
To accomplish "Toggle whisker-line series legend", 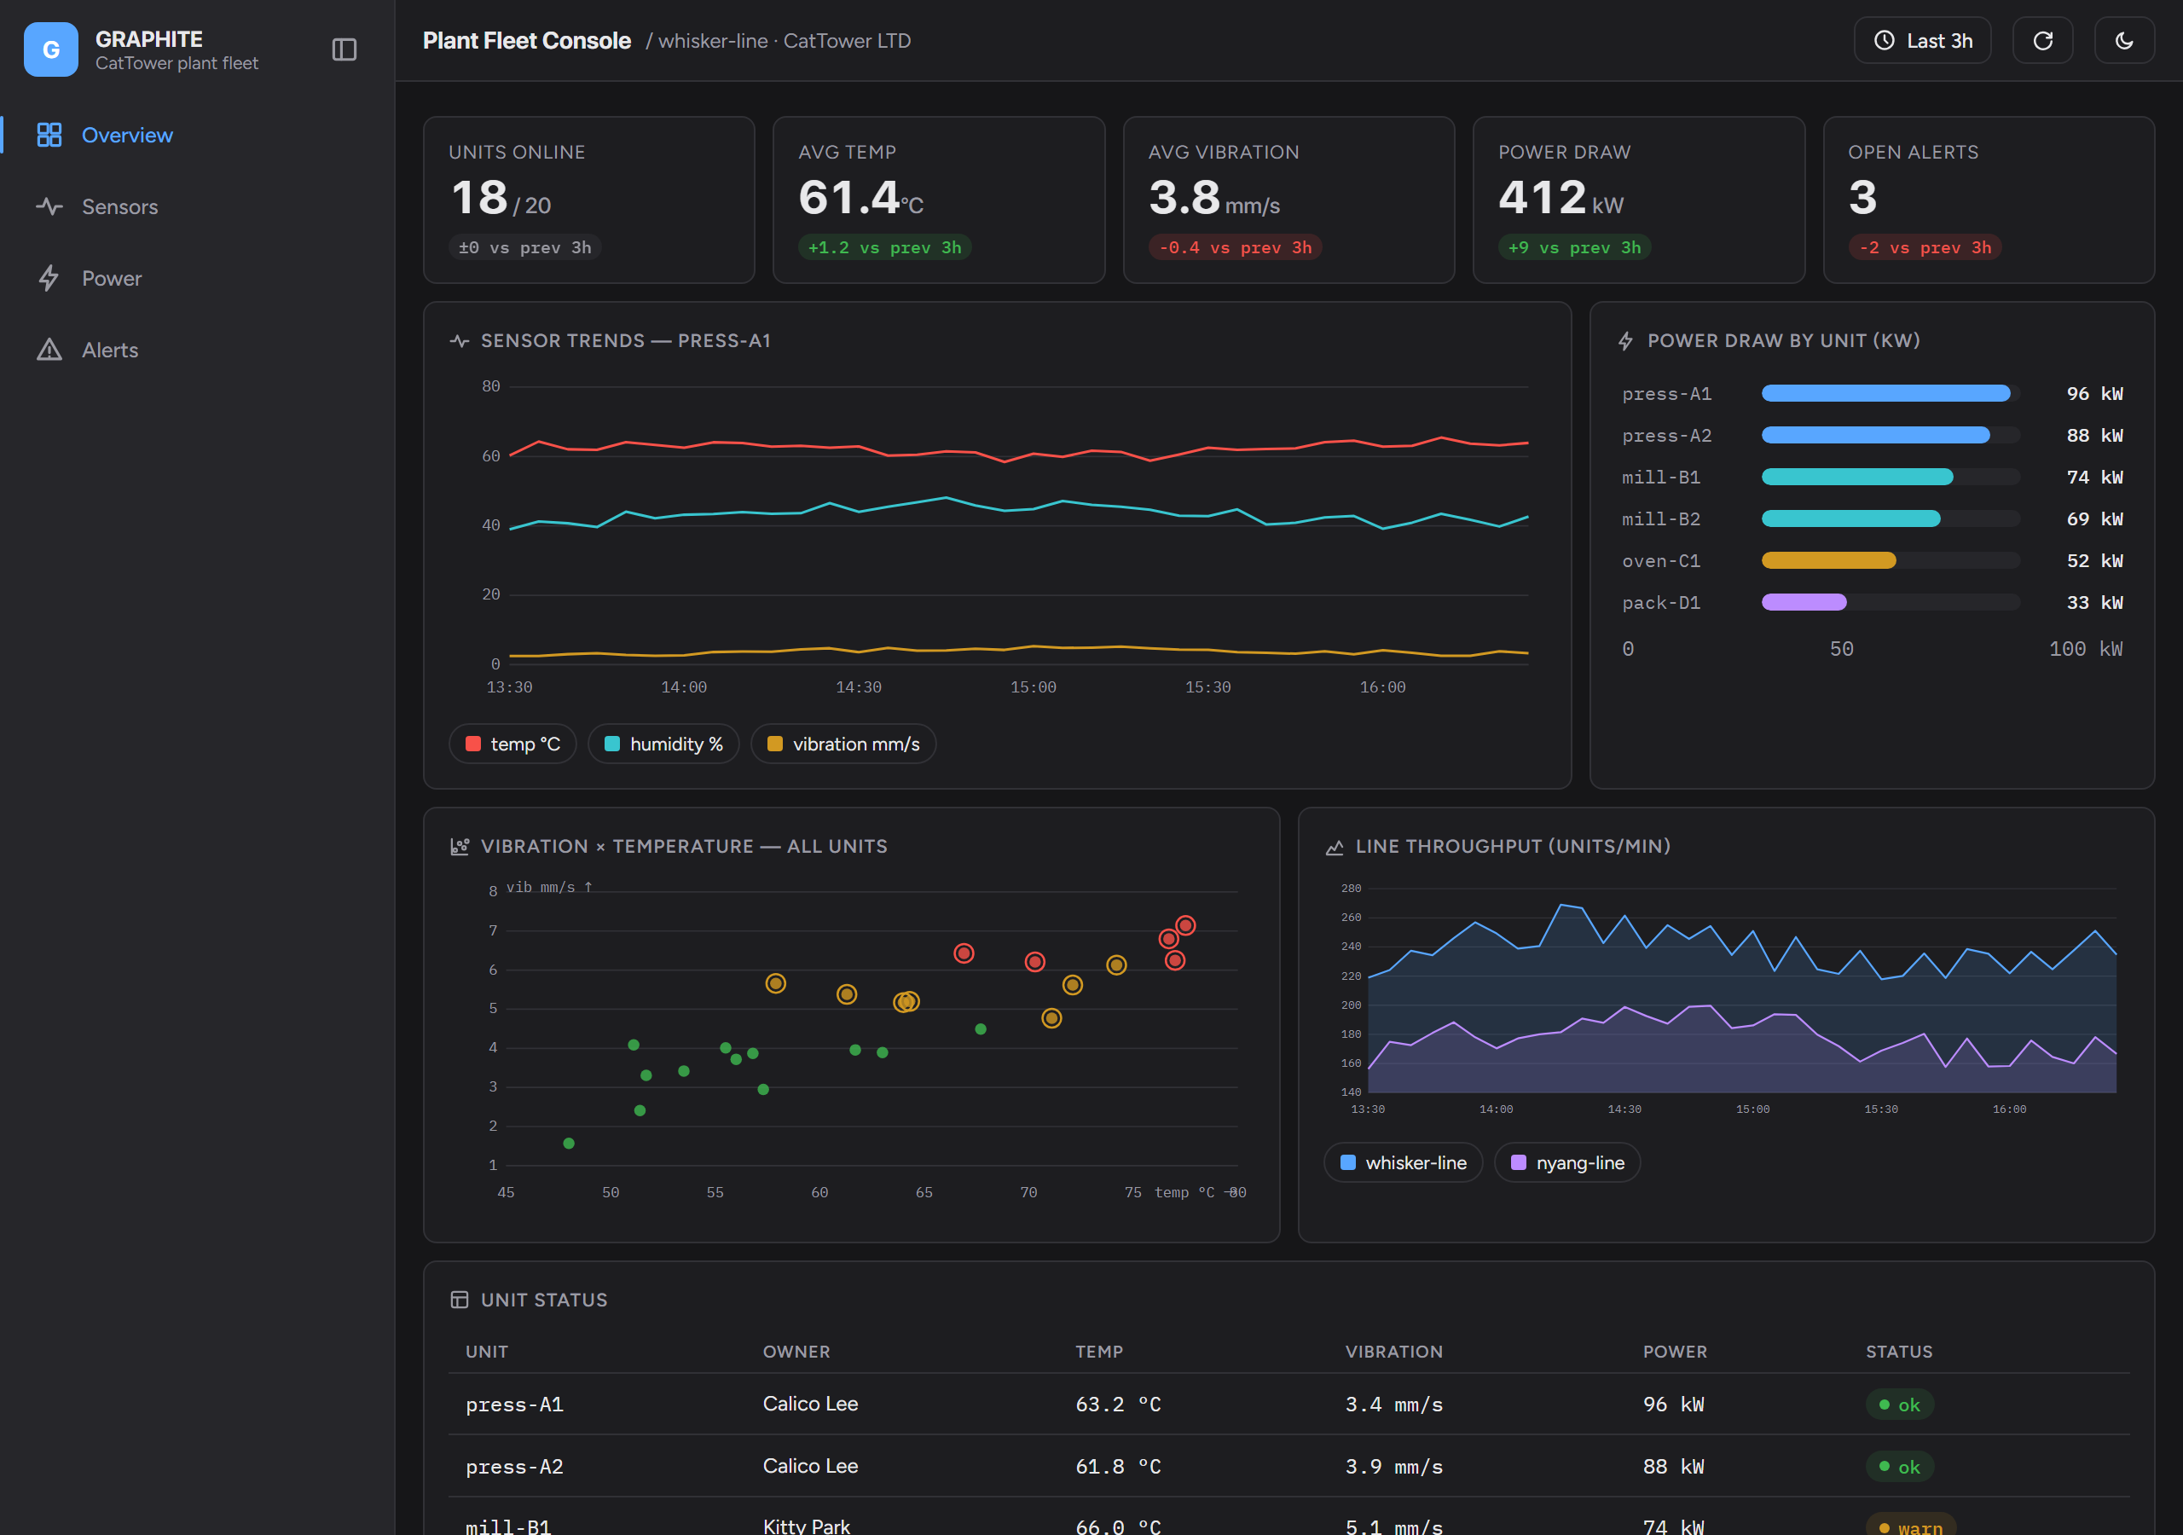I will click(1404, 1162).
